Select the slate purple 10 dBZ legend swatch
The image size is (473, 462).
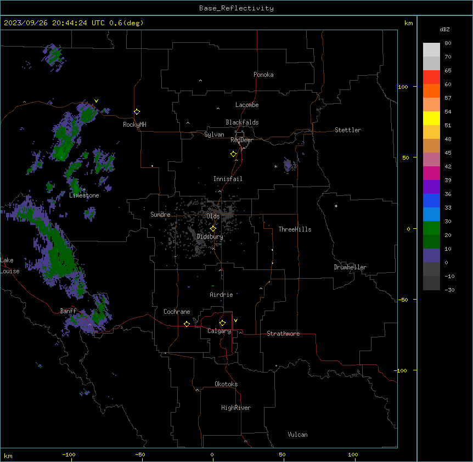click(x=431, y=256)
